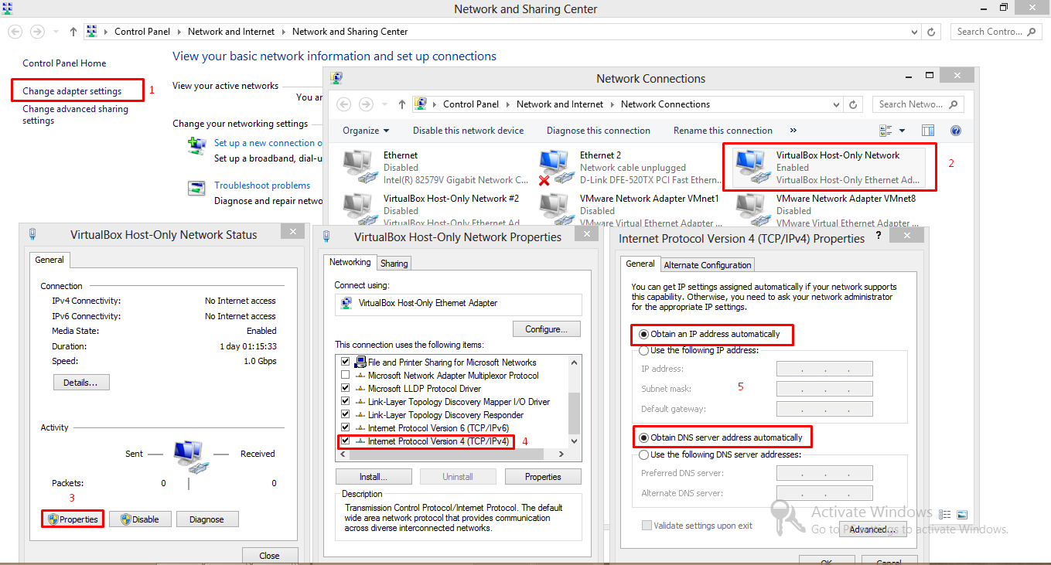Click Help icon in Network Connections toolbar

point(955,131)
